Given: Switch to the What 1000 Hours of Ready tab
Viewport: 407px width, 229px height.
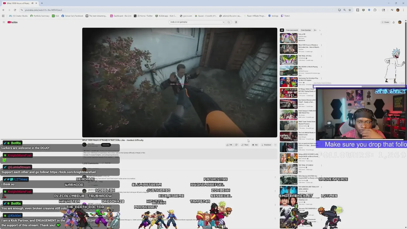Looking at the screenshot, I should pos(20,3).
